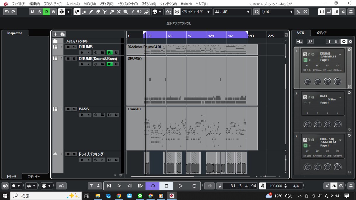Open File Explorer from the taskbar
The height and width of the screenshot is (200, 356).
(x=98, y=196)
